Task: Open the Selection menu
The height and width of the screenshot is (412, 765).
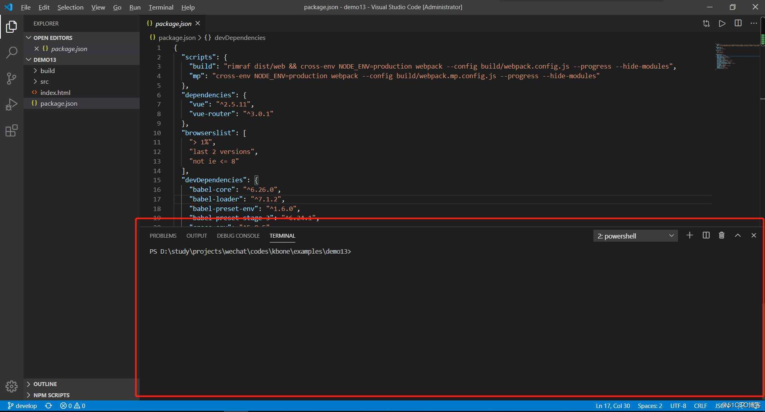Action: pos(70,7)
